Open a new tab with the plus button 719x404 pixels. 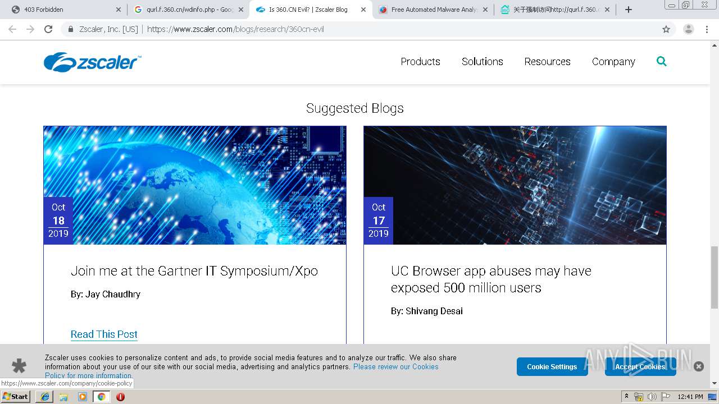tap(629, 10)
